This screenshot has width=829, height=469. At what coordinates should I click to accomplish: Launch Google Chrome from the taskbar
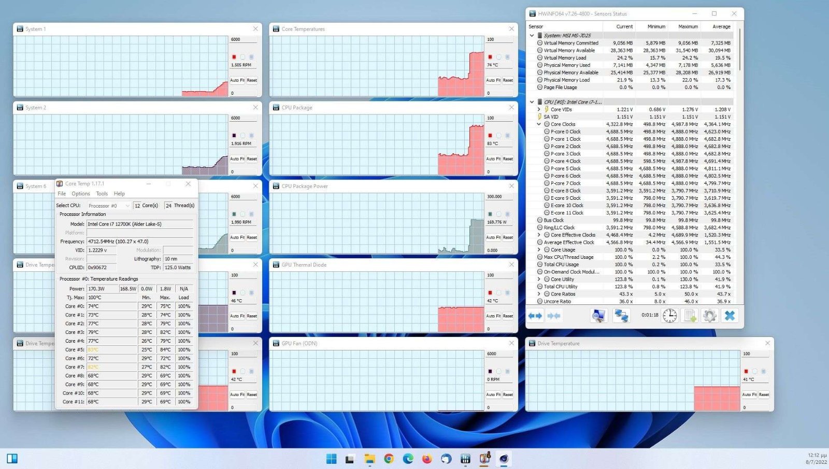(389, 459)
